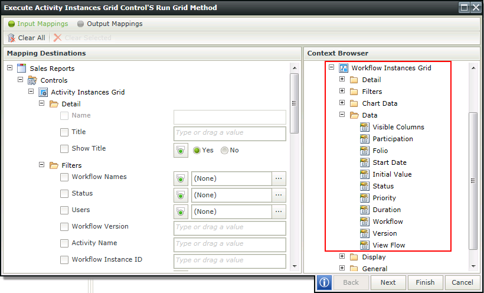Click the Activity Instances Grid control icon
The image size is (484, 293).
tap(43, 92)
